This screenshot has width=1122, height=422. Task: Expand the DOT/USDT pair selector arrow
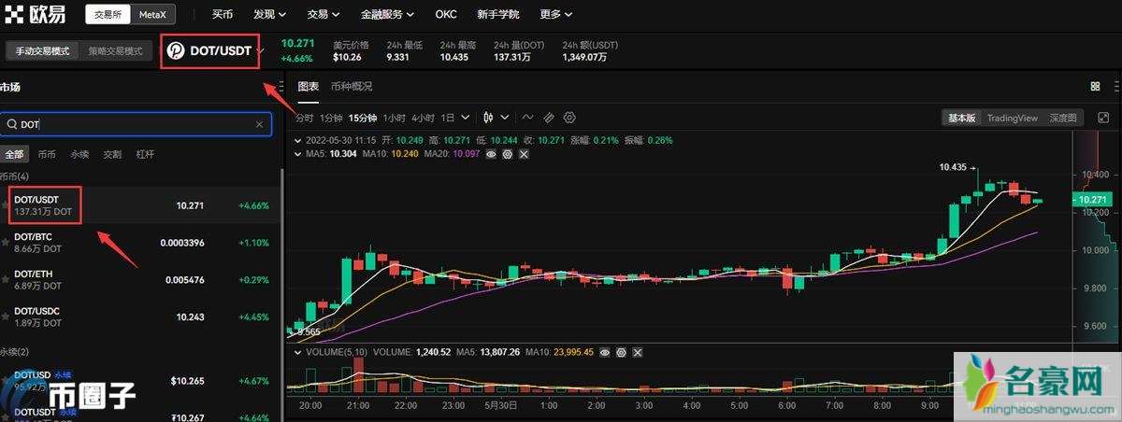262,49
